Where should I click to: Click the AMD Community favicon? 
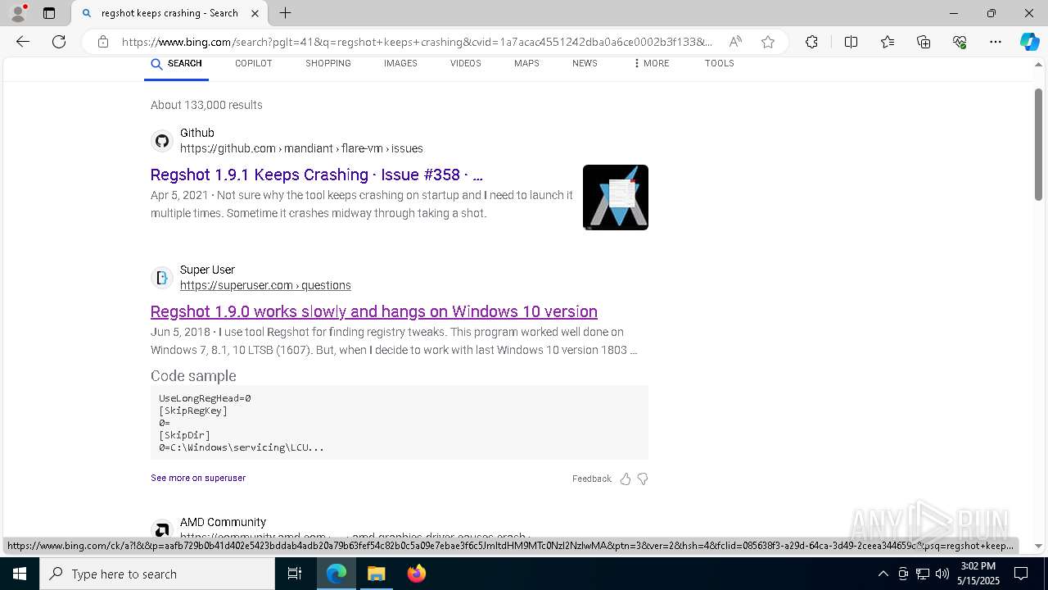click(162, 530)
